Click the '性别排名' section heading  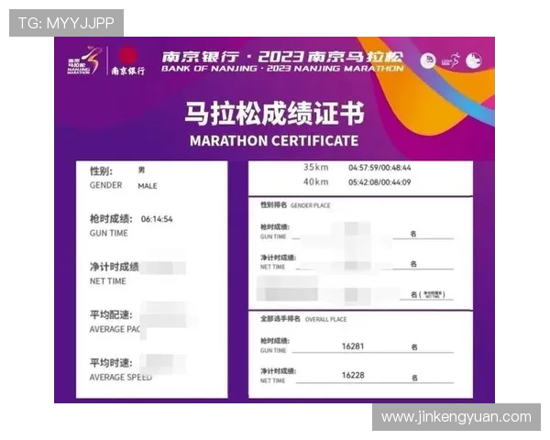click(273, 205)
